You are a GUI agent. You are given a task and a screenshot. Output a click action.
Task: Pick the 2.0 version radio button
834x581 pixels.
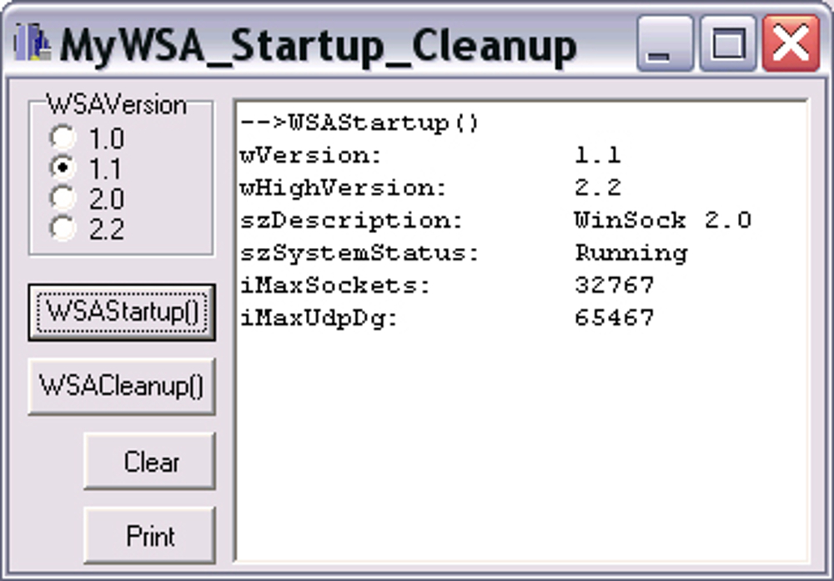click(x=63, y=198)
